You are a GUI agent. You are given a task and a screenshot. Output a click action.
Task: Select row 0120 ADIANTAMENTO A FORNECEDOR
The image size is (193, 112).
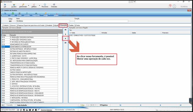pyautogui.click(x=30, y=47)
